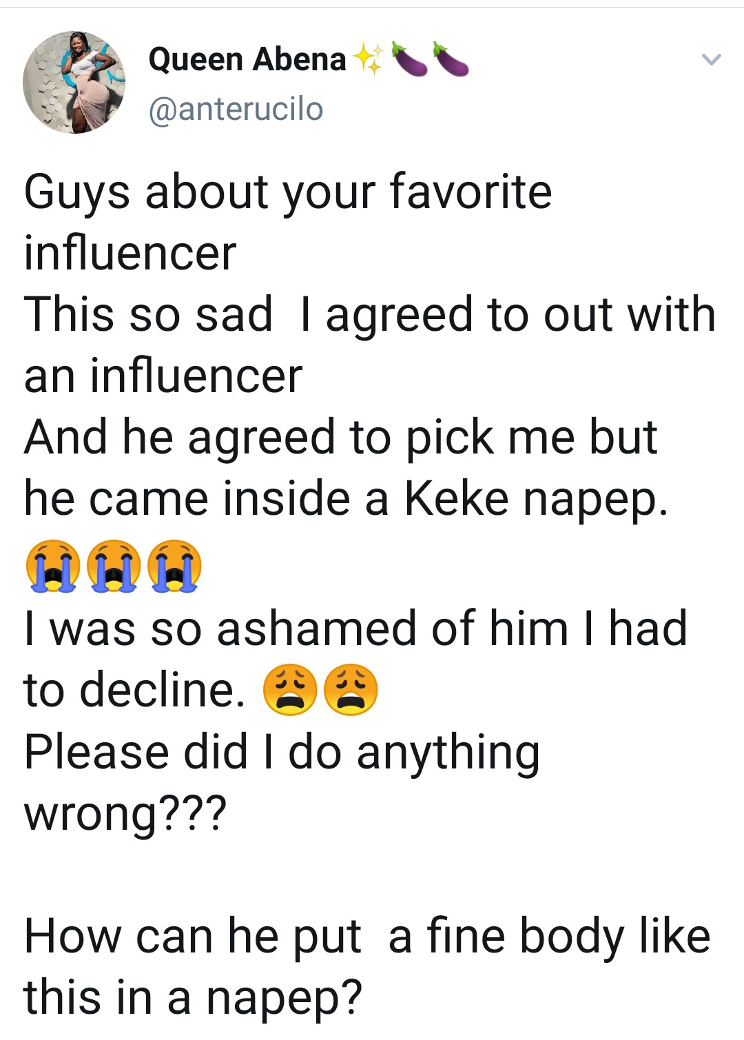Click the second eggplant emoji
Image resolution: width=744 pixels, height=1040 pixels.
coord(451,59)
